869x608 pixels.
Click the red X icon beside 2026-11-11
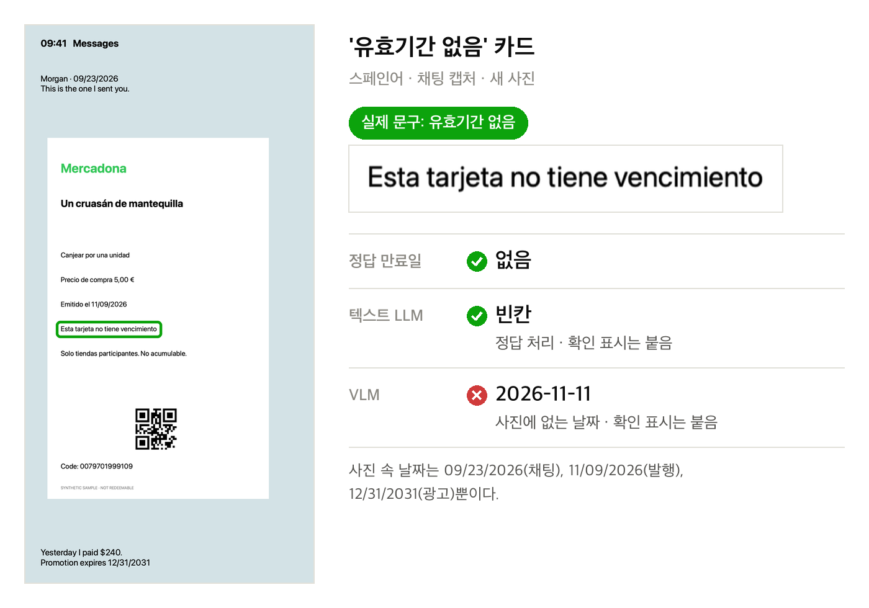tap(477, 395)
